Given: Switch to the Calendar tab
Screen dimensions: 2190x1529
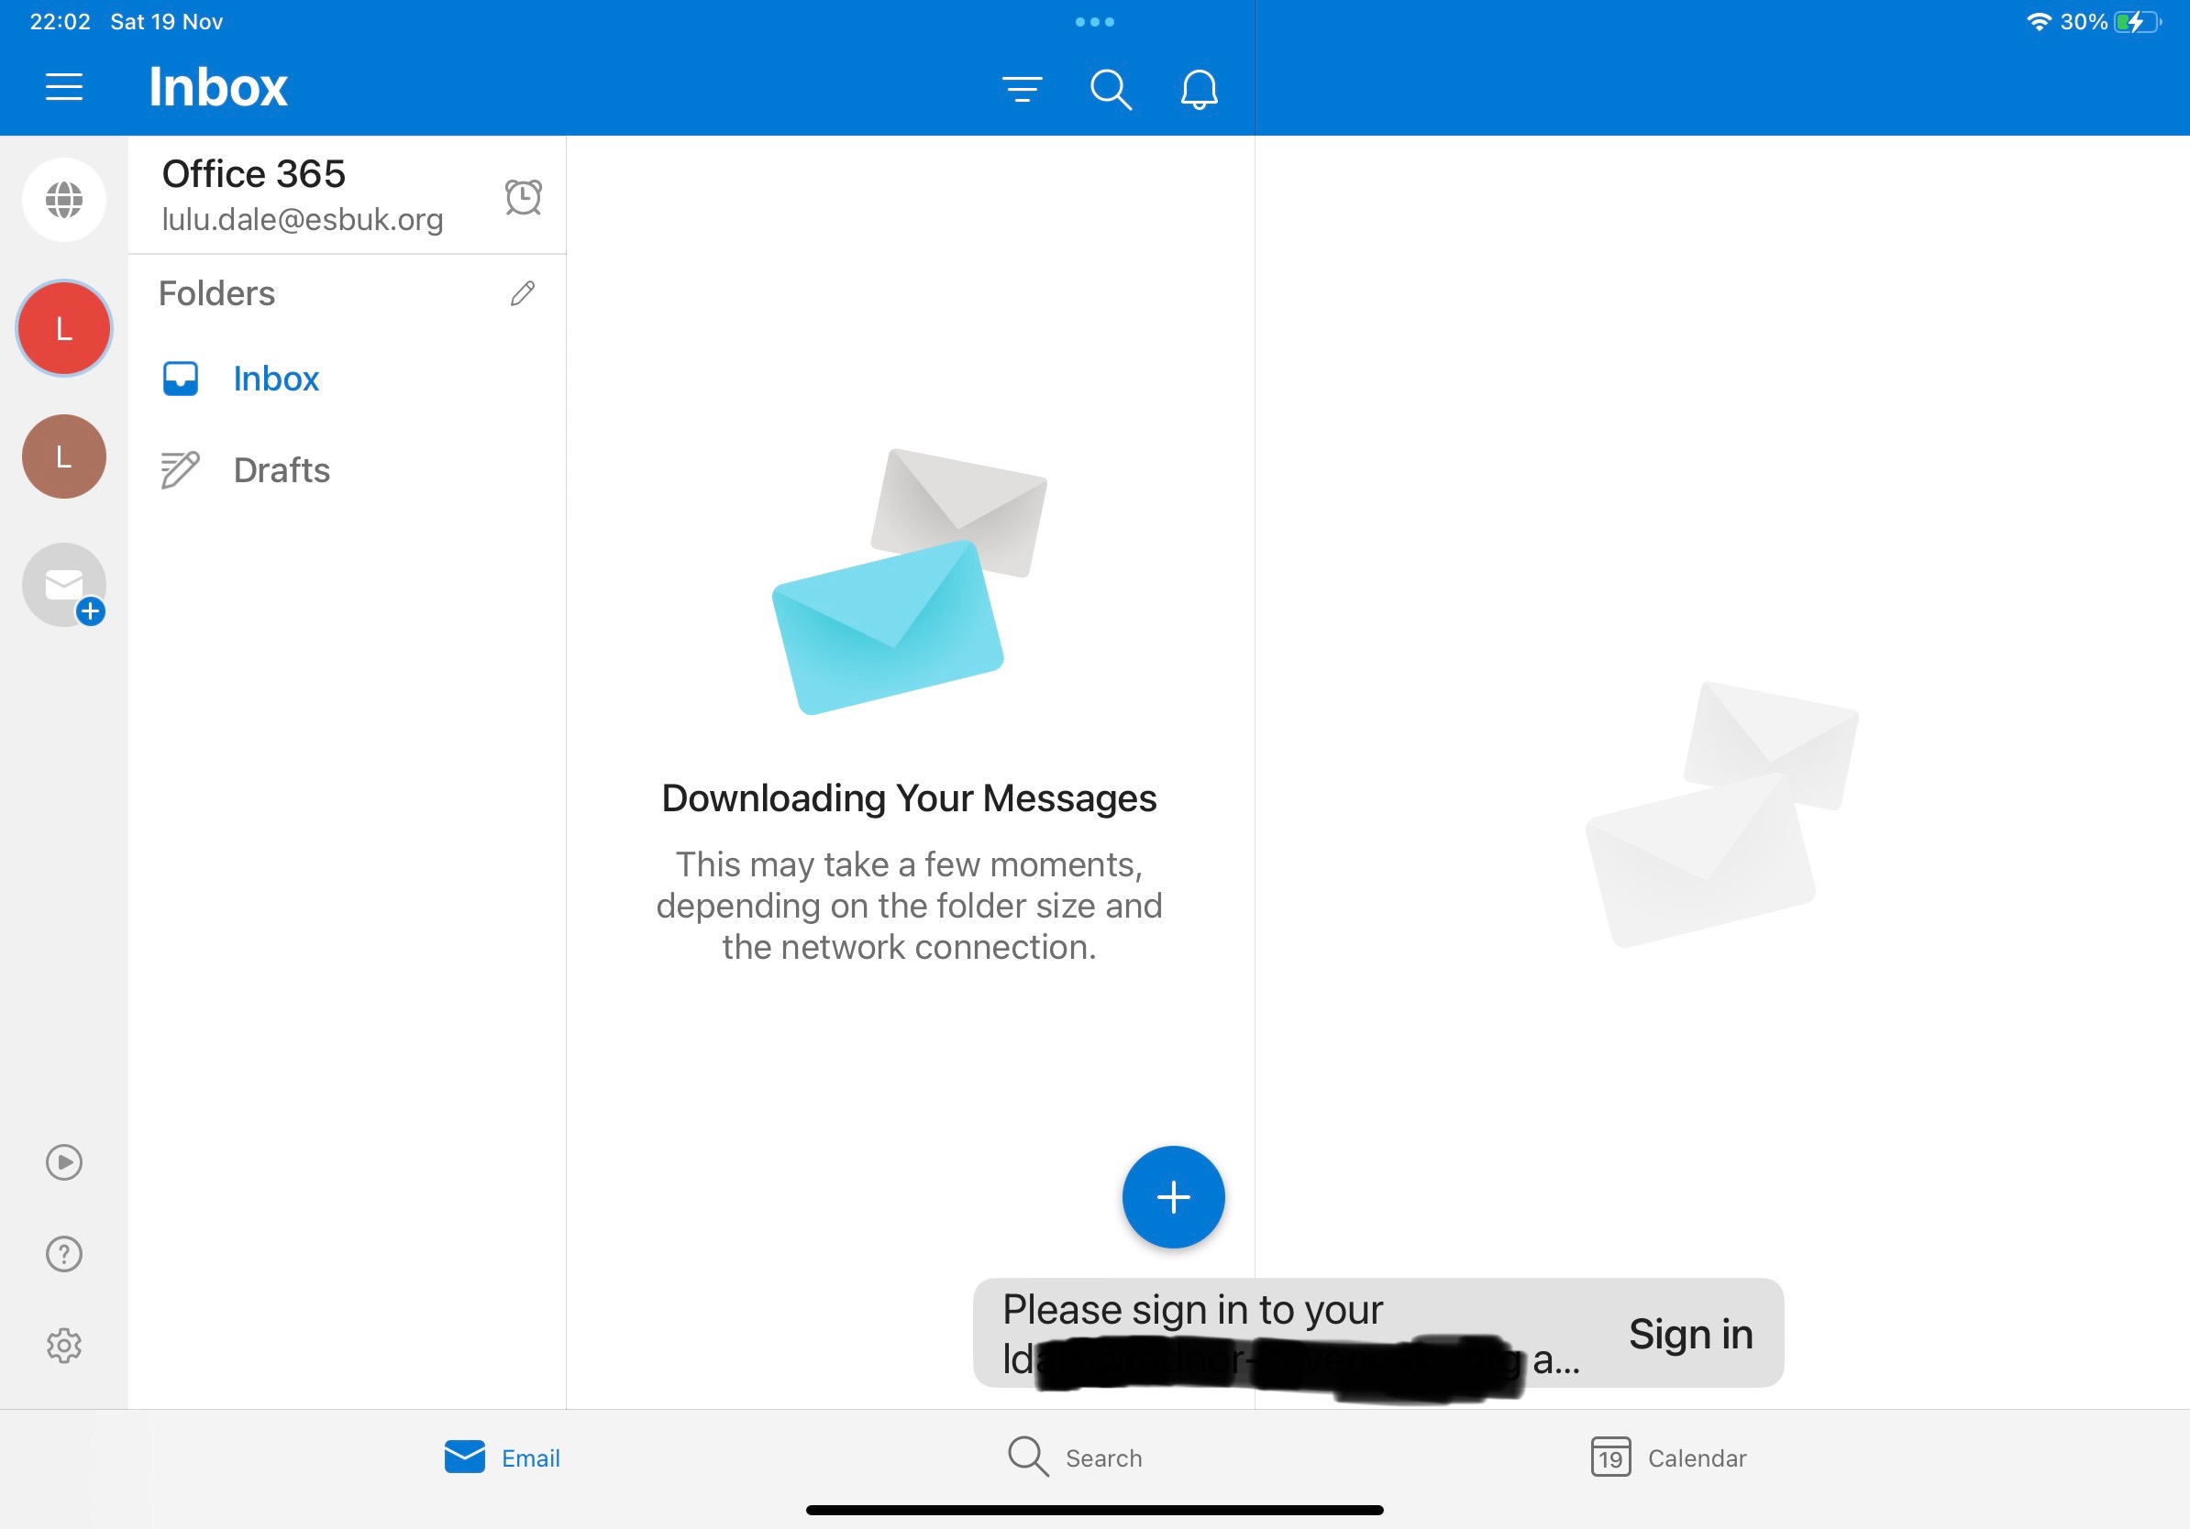Looking at the screenshot, I should pyautogui.click(x=1668, y=1457).
